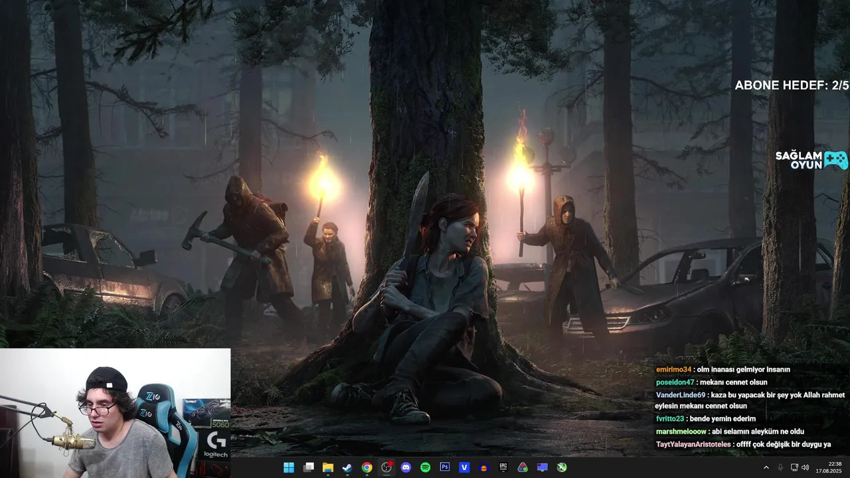
Task: Click chat username poseidon47
Action: pos(675,382)
